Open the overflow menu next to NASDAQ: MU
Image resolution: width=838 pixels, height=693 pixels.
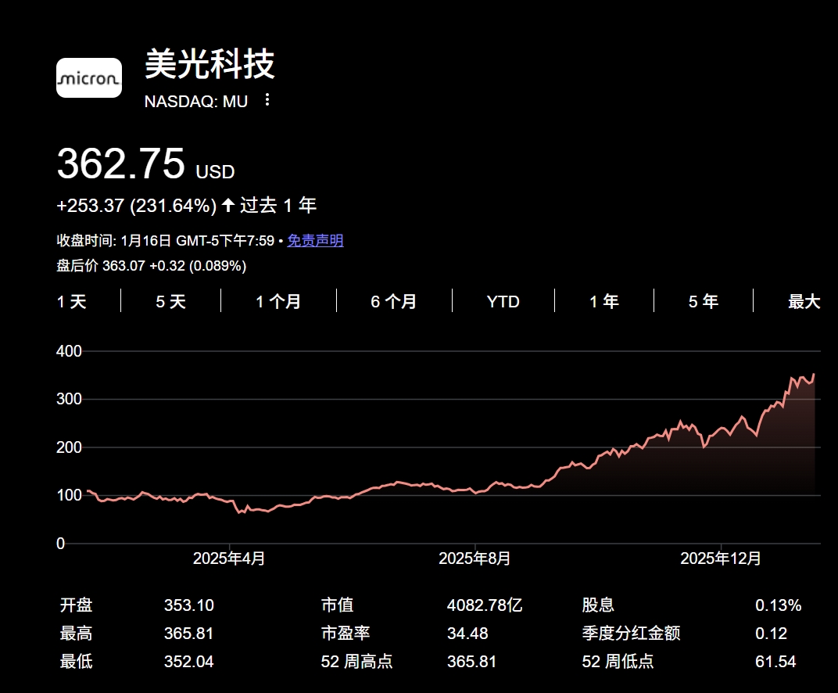(x=266, y=100)
